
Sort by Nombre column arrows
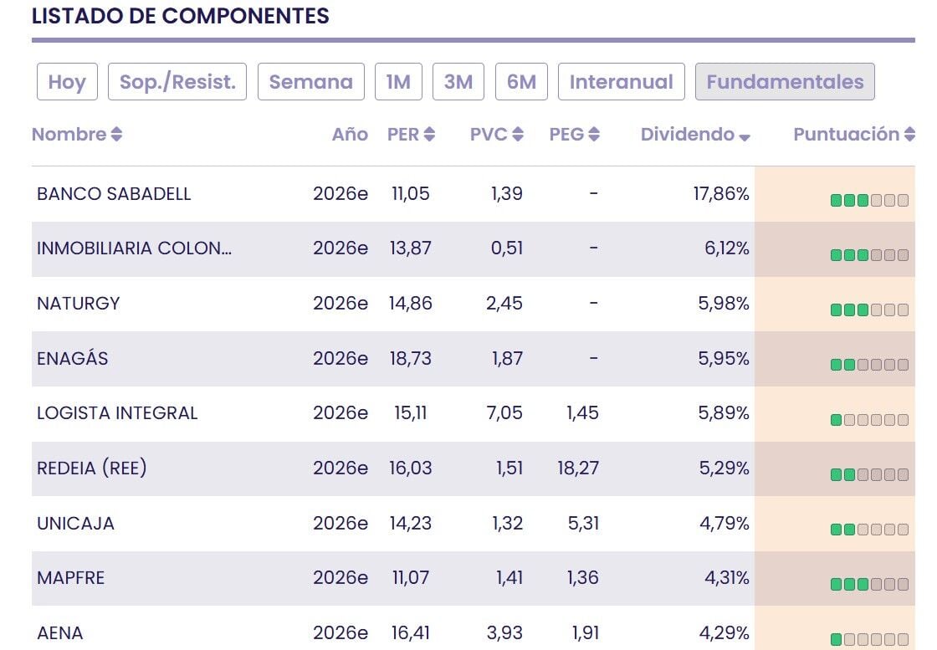point(116,135)
